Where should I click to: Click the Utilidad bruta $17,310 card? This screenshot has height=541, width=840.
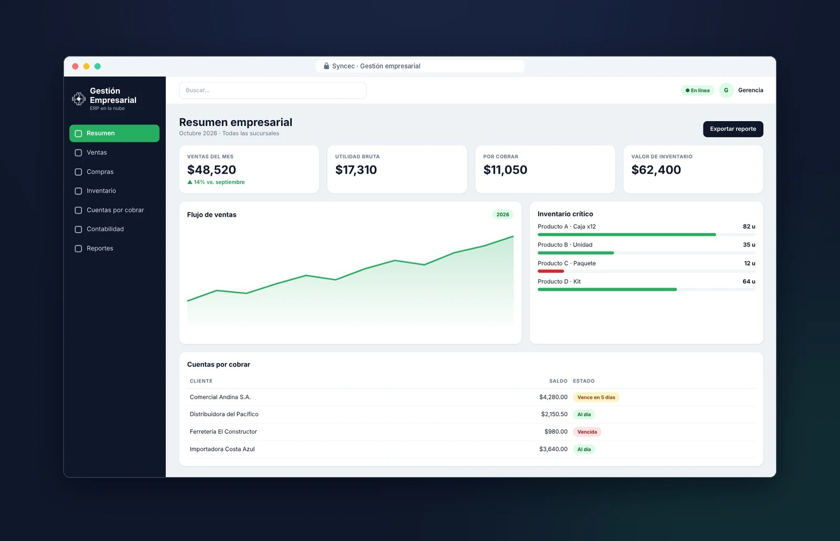(397, 169)
